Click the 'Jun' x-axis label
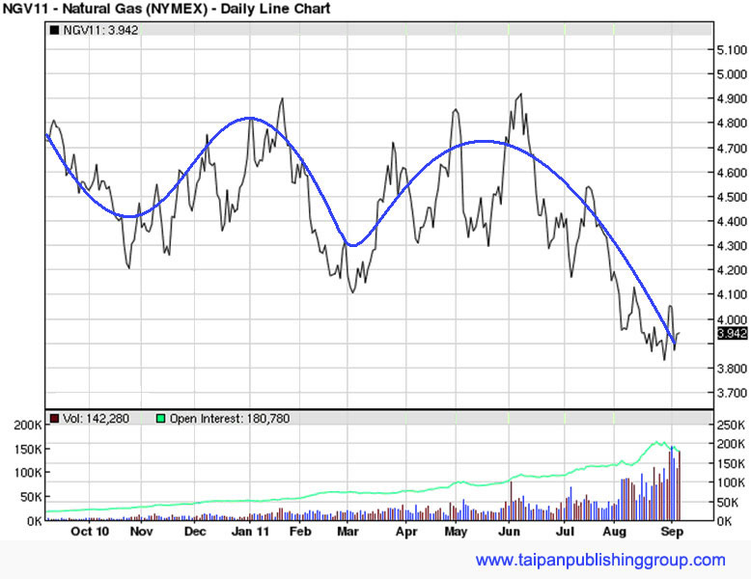751x579 pixels. point(509,532)
